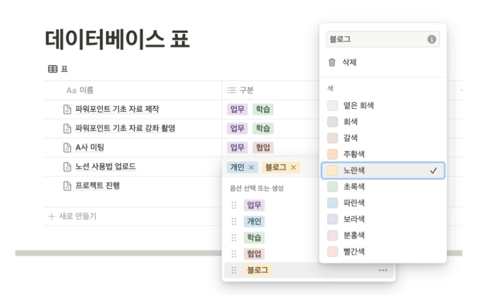Click the plus icon of 새로 만들기
487x295 pixels.
(51, 216)
